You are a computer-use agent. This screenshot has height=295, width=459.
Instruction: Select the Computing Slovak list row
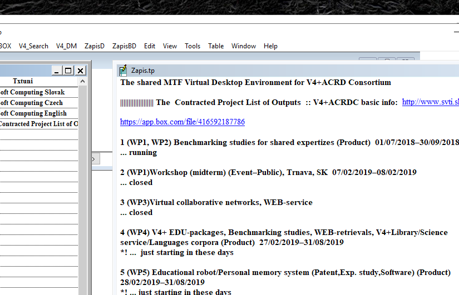tap(32, 92)
